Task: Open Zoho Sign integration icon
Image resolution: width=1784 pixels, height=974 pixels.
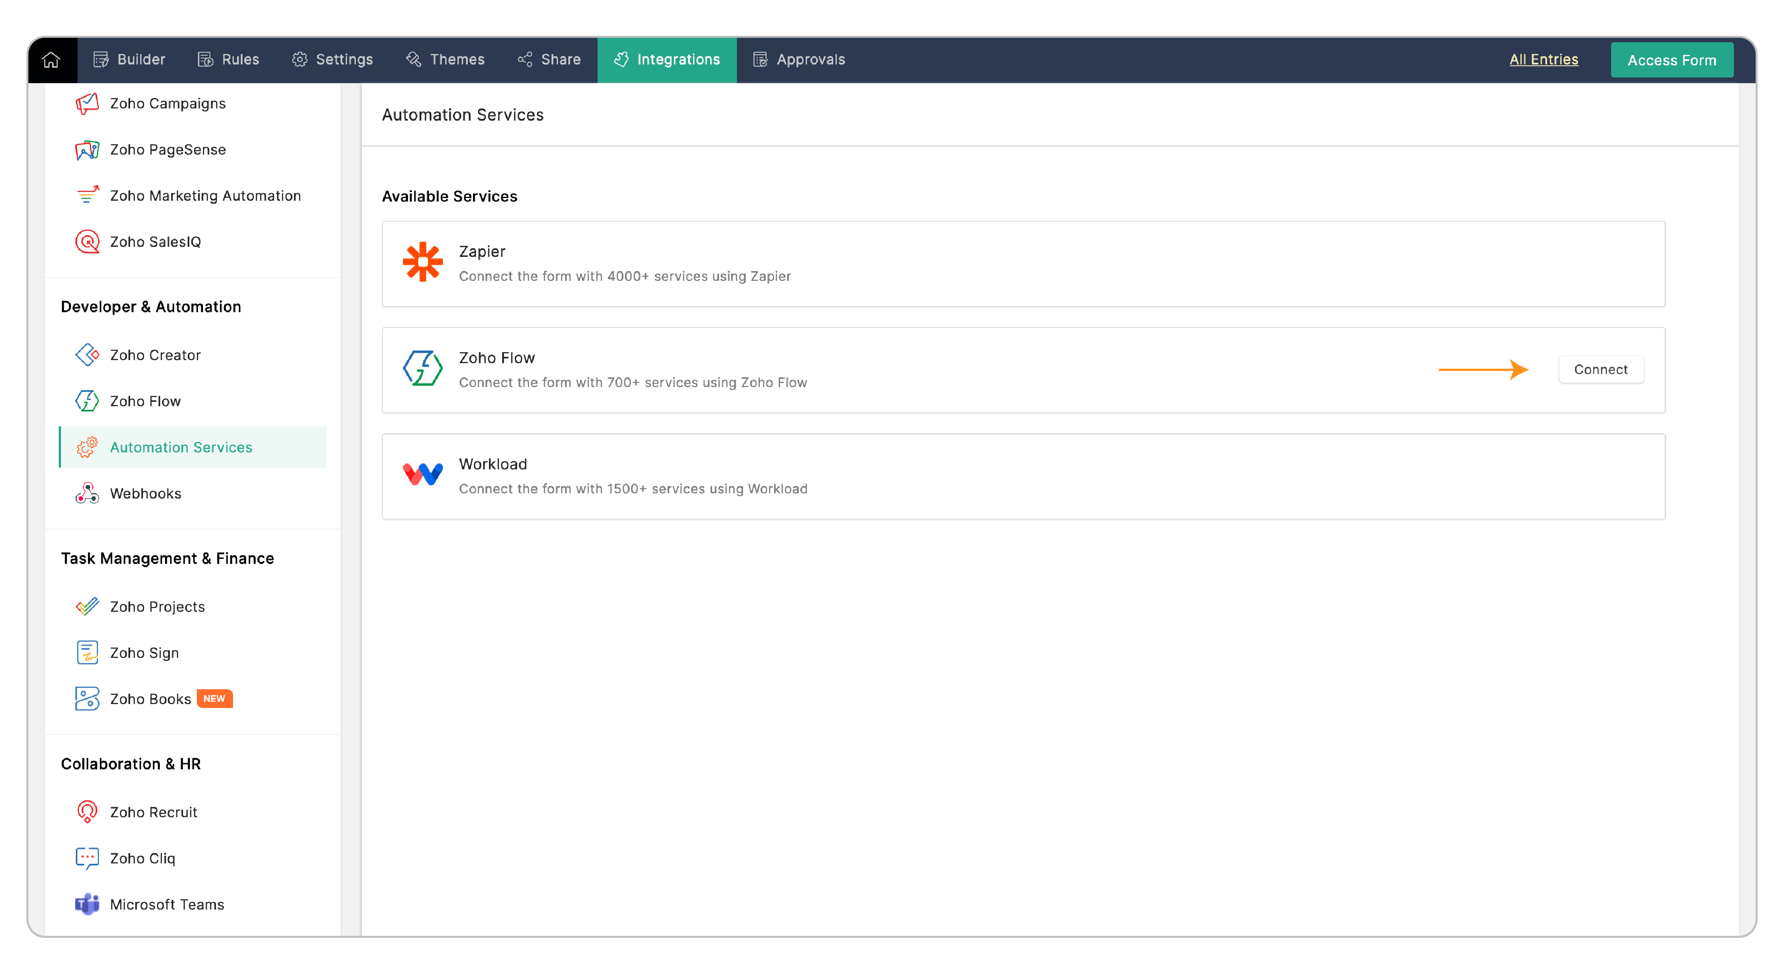Action: (x=87, y=653)
